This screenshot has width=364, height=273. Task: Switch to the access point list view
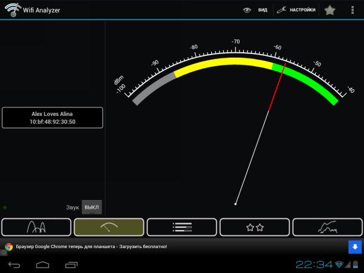click(182, 227)
